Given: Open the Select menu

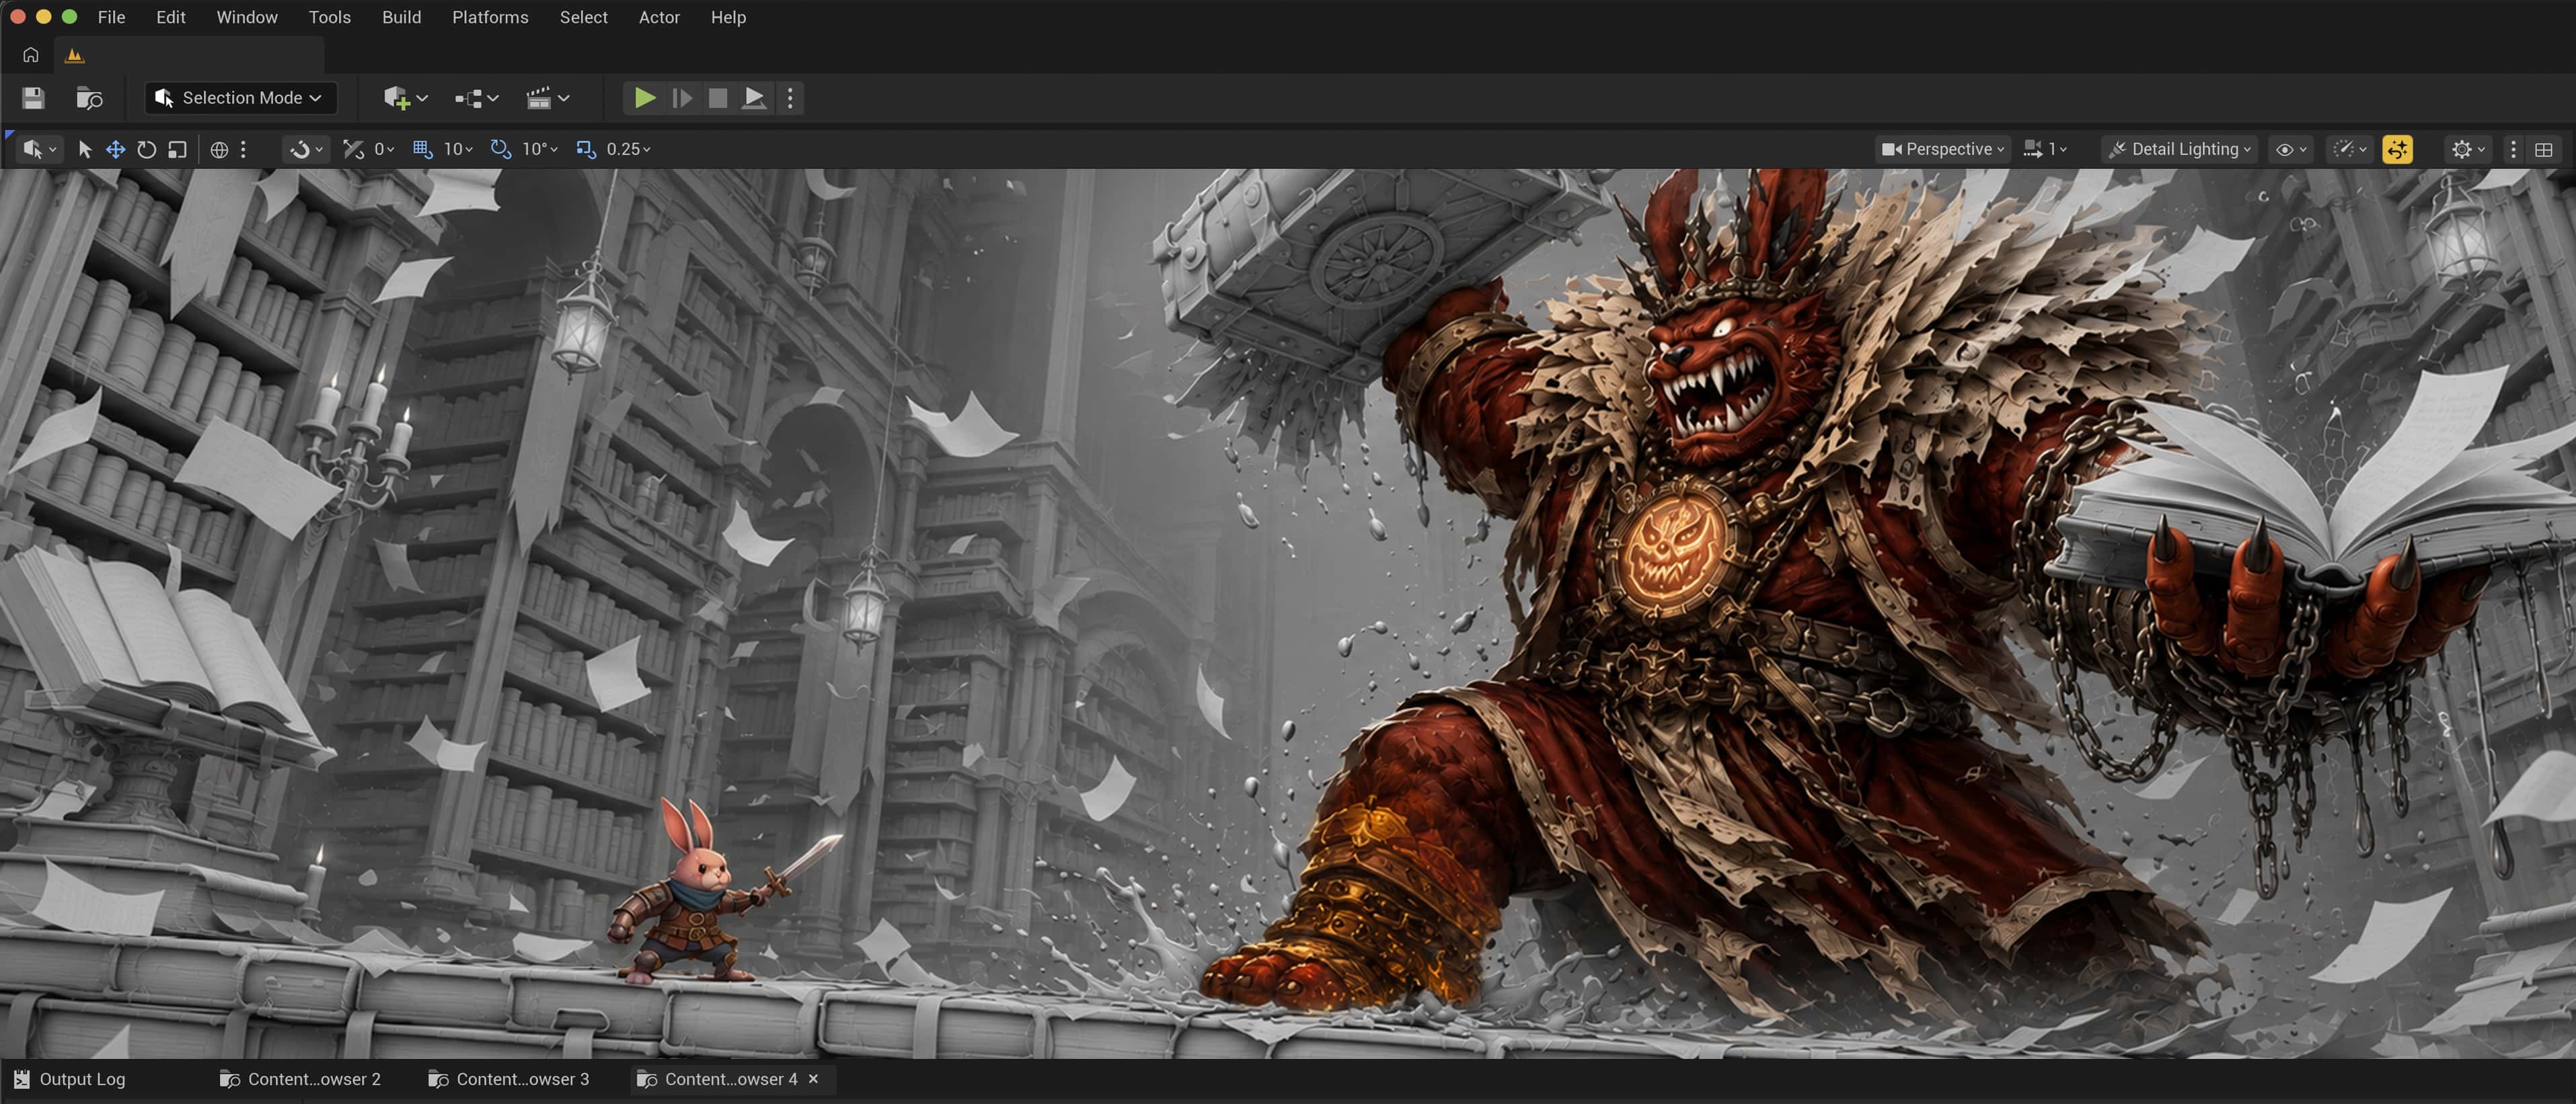Looking at the screenshot, I should pyautogui.click(x=584, y=17).
